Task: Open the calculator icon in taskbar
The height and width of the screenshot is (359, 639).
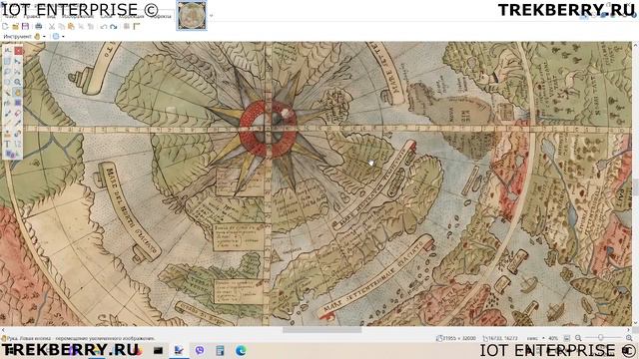Action: pos(220,350)
